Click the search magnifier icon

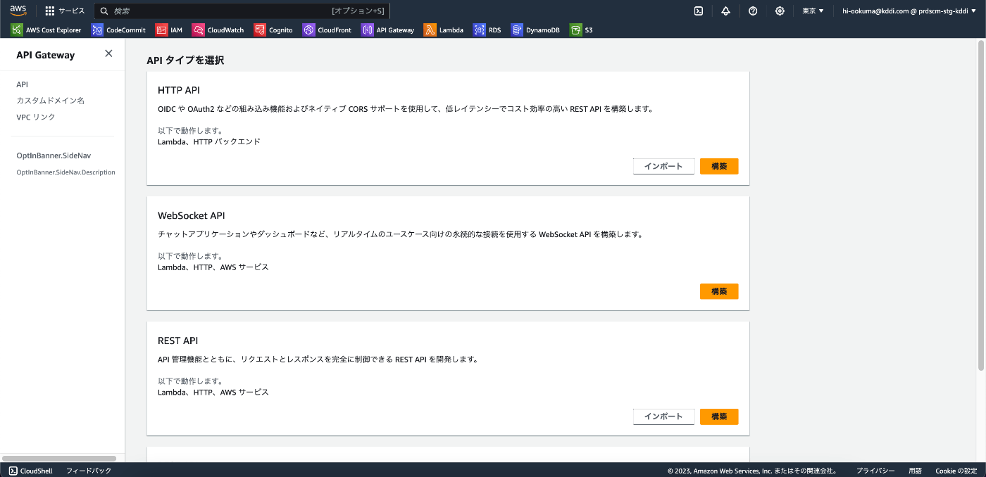pyautogui.click(x=104, y=11)
